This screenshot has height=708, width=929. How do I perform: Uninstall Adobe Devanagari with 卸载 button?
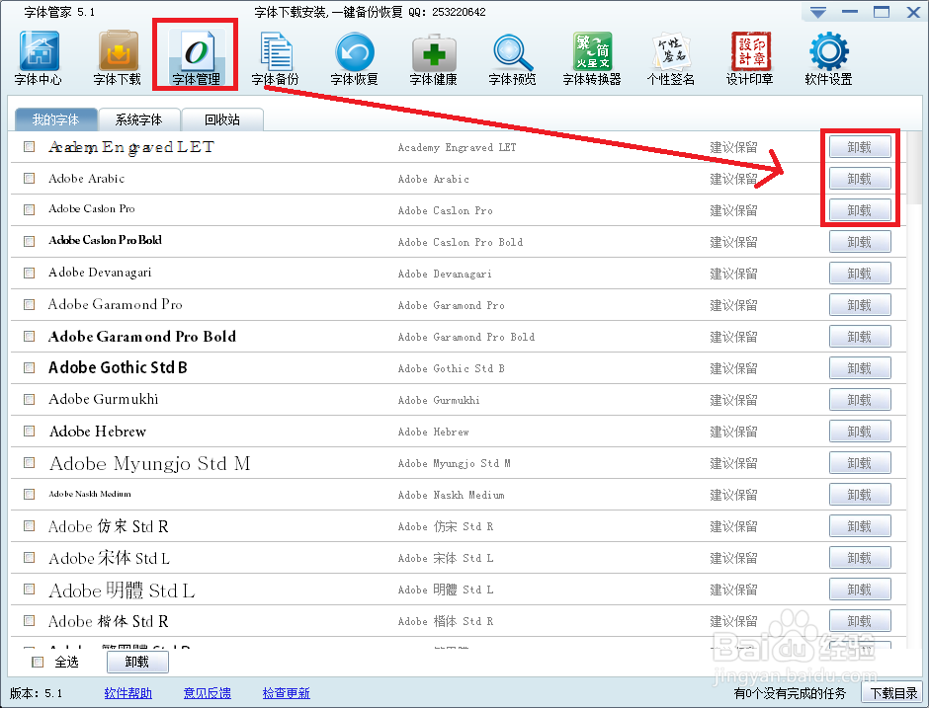click(860, 274)
